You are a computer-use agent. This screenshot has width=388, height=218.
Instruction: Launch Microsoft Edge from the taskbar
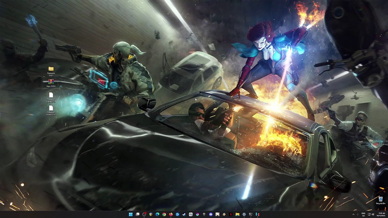157,214
